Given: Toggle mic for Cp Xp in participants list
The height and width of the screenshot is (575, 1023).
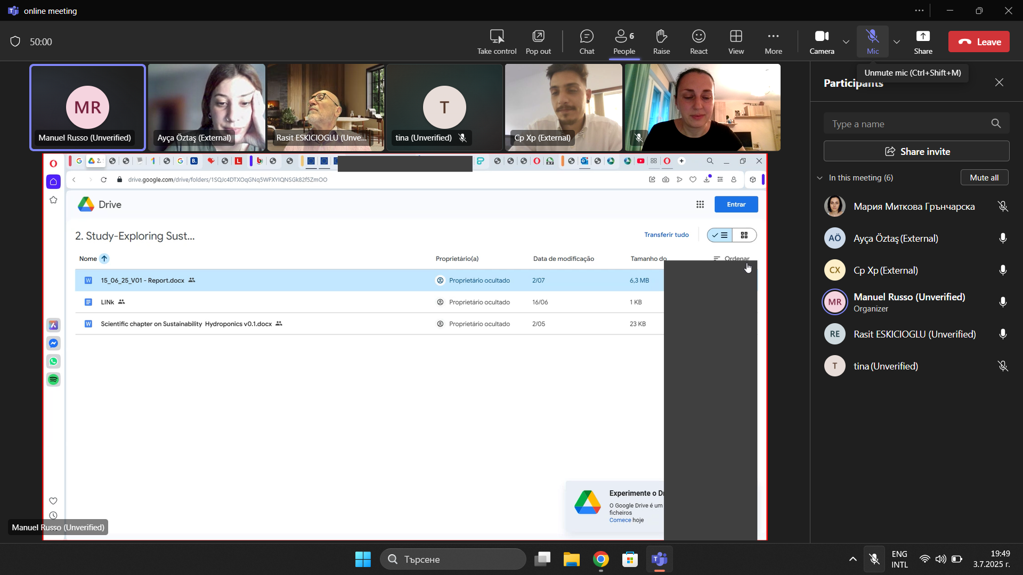Looking at the screenshot, I should [1002, 270].
